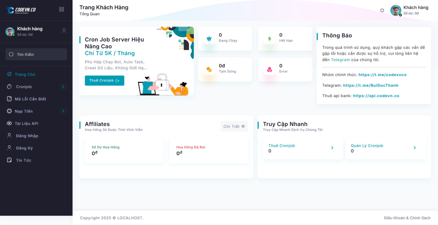Click the Thuê Cronjob banner button
Viewport: 438px width, 225px height.
click(x=104, y=80)
